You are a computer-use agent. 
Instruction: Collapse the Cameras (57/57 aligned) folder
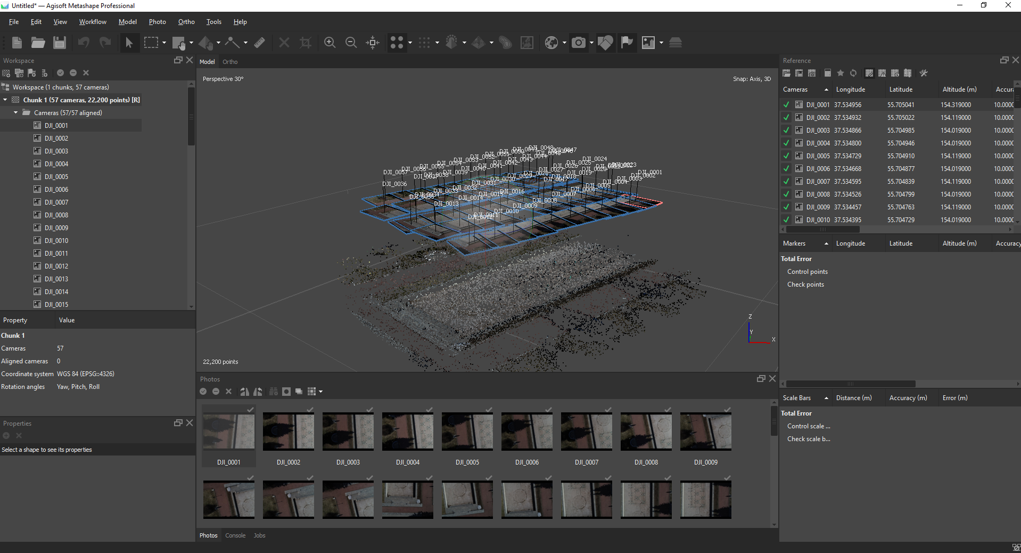(16, 113)
